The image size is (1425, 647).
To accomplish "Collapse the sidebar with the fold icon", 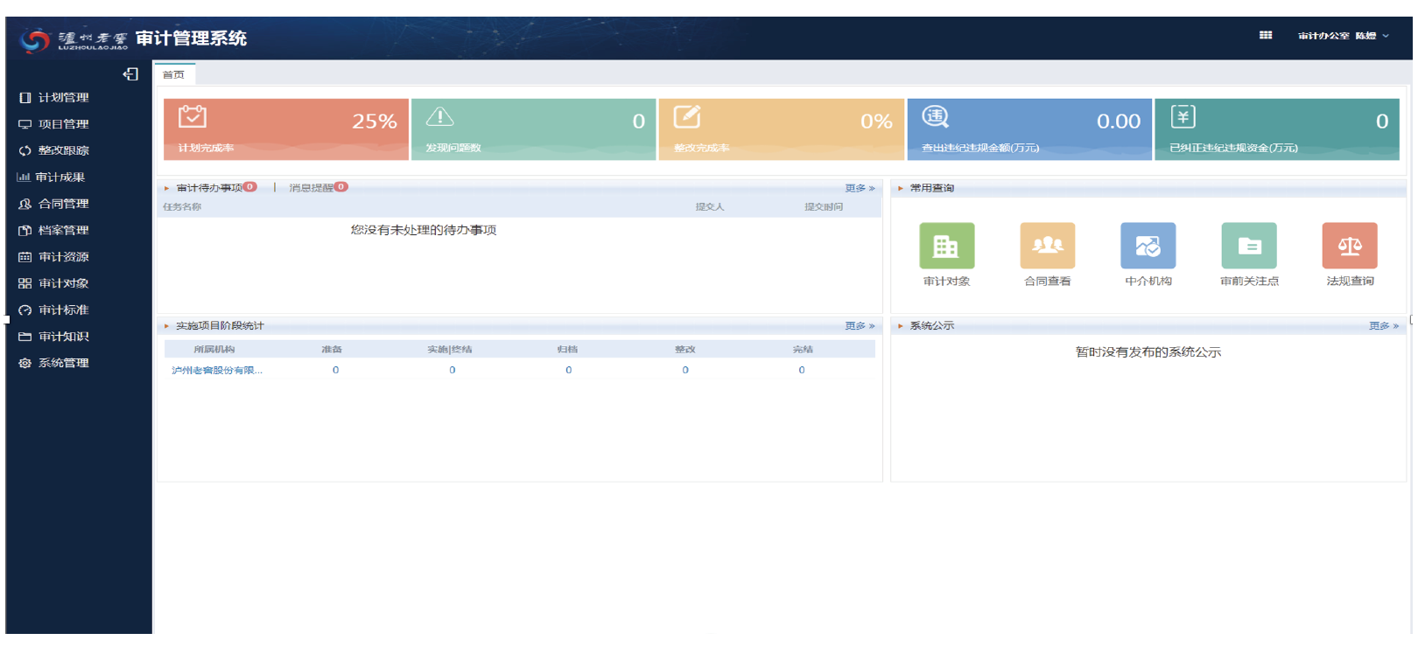I will (x=130, y=74).
